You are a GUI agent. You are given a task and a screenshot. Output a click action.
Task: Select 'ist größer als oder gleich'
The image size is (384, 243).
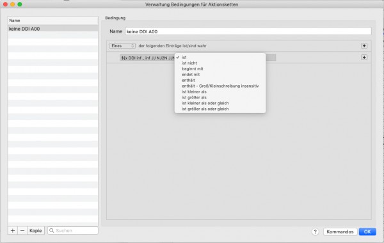[220, 109]
